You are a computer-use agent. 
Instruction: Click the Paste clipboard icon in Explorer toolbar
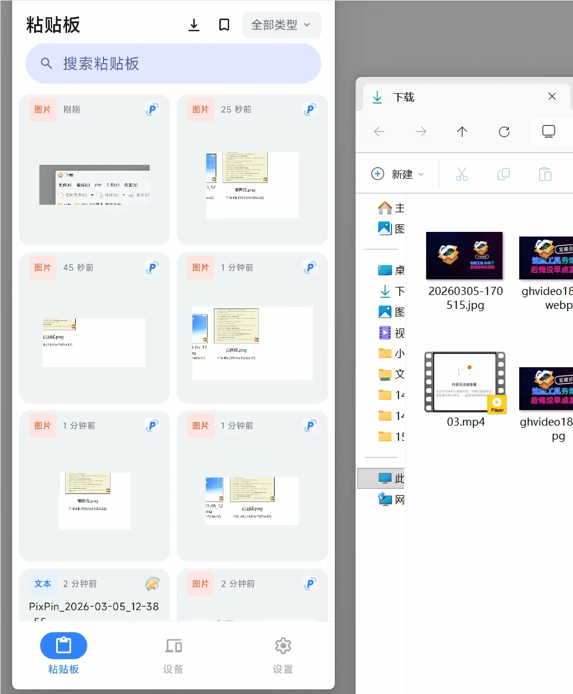click(x=545, y=174)
